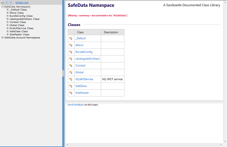Open the BundleConfig class link in table

coord(84,52)
